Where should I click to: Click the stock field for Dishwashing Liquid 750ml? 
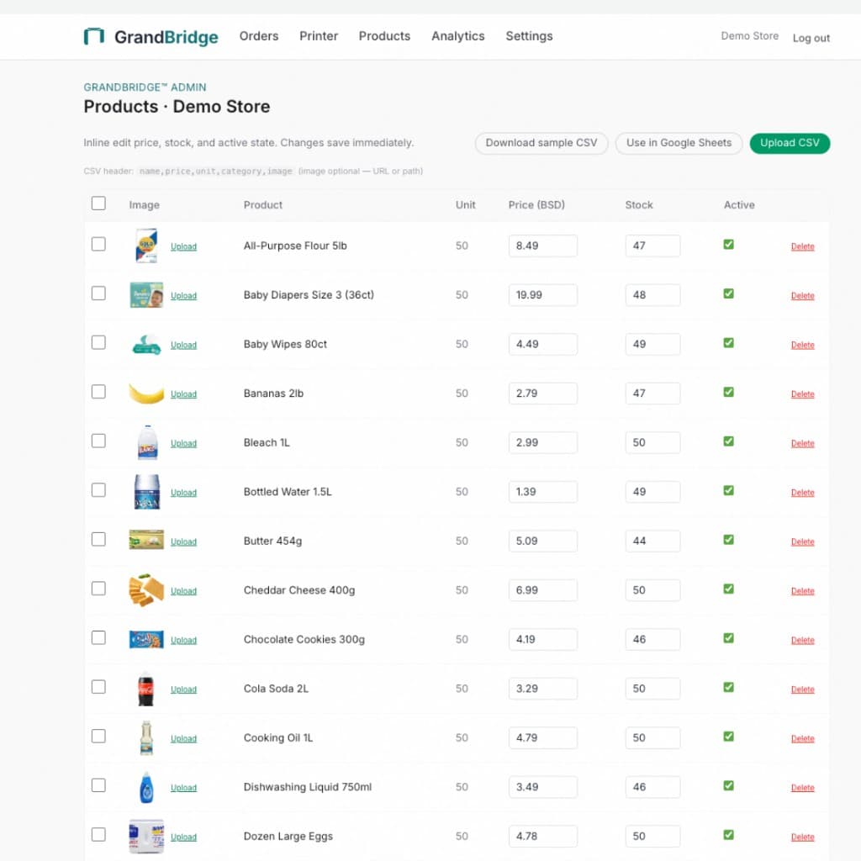pyautogui.click(x=652, y=786)
